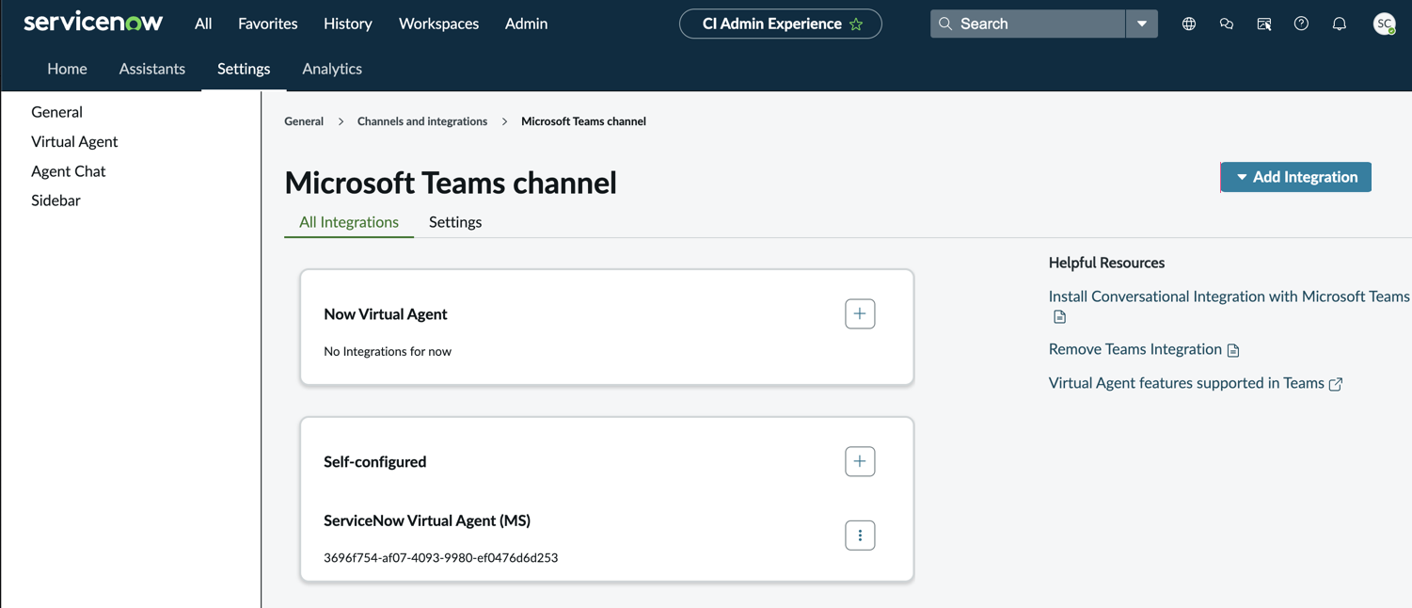
Task: Open the sidebar discussions icon
Action: pyautogui.click(x=1264, y=24)
